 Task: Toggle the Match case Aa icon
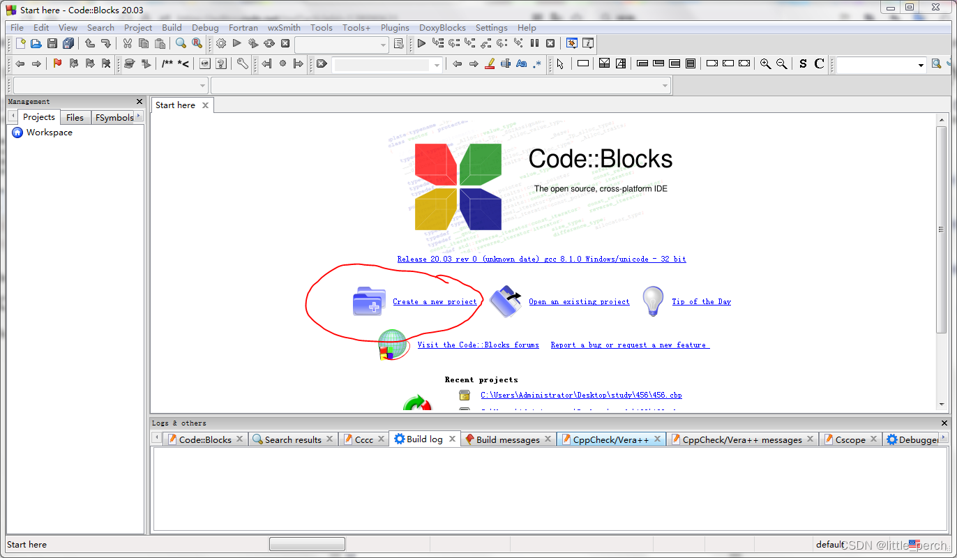[521, 63]
